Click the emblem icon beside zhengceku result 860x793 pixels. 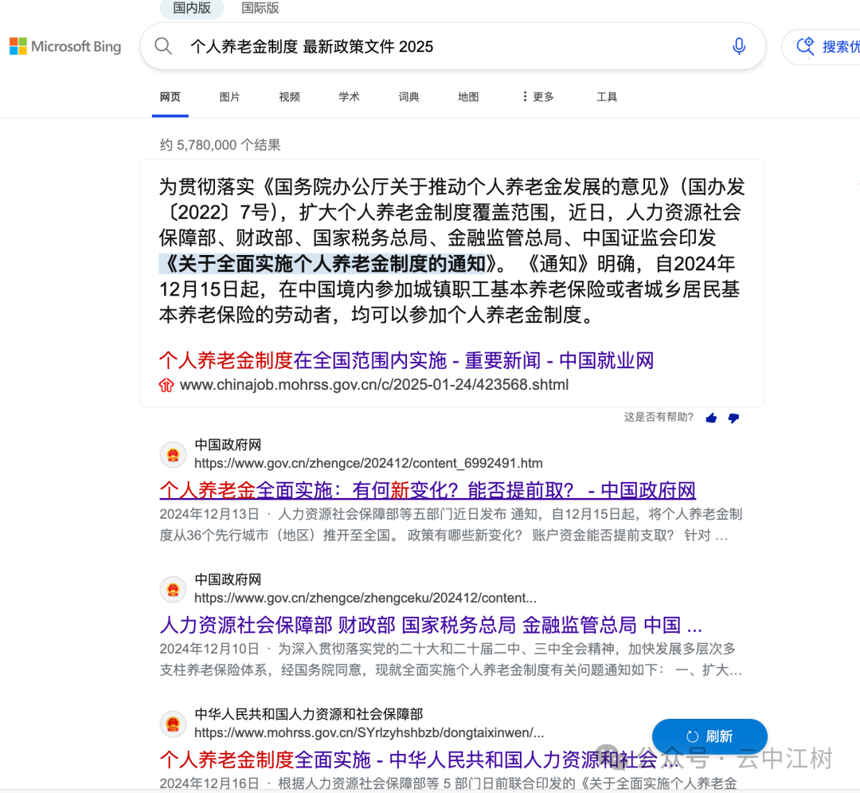174,590
